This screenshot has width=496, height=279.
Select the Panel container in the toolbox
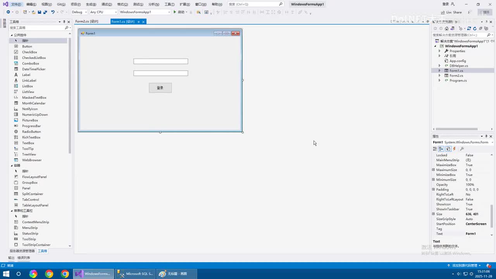(x=26, y=188)
